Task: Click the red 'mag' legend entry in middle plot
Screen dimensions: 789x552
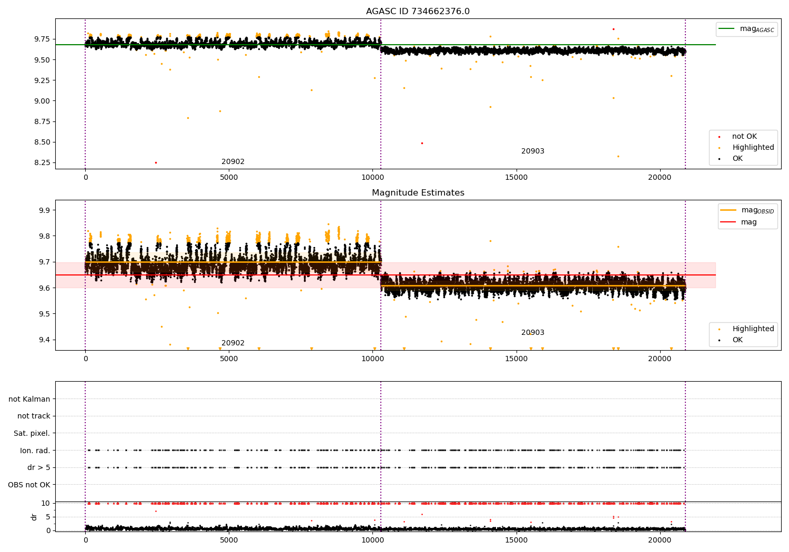Action: click(739, 222)
